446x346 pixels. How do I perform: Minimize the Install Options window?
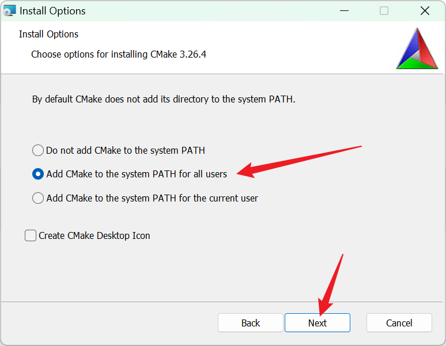click(344, 11)
